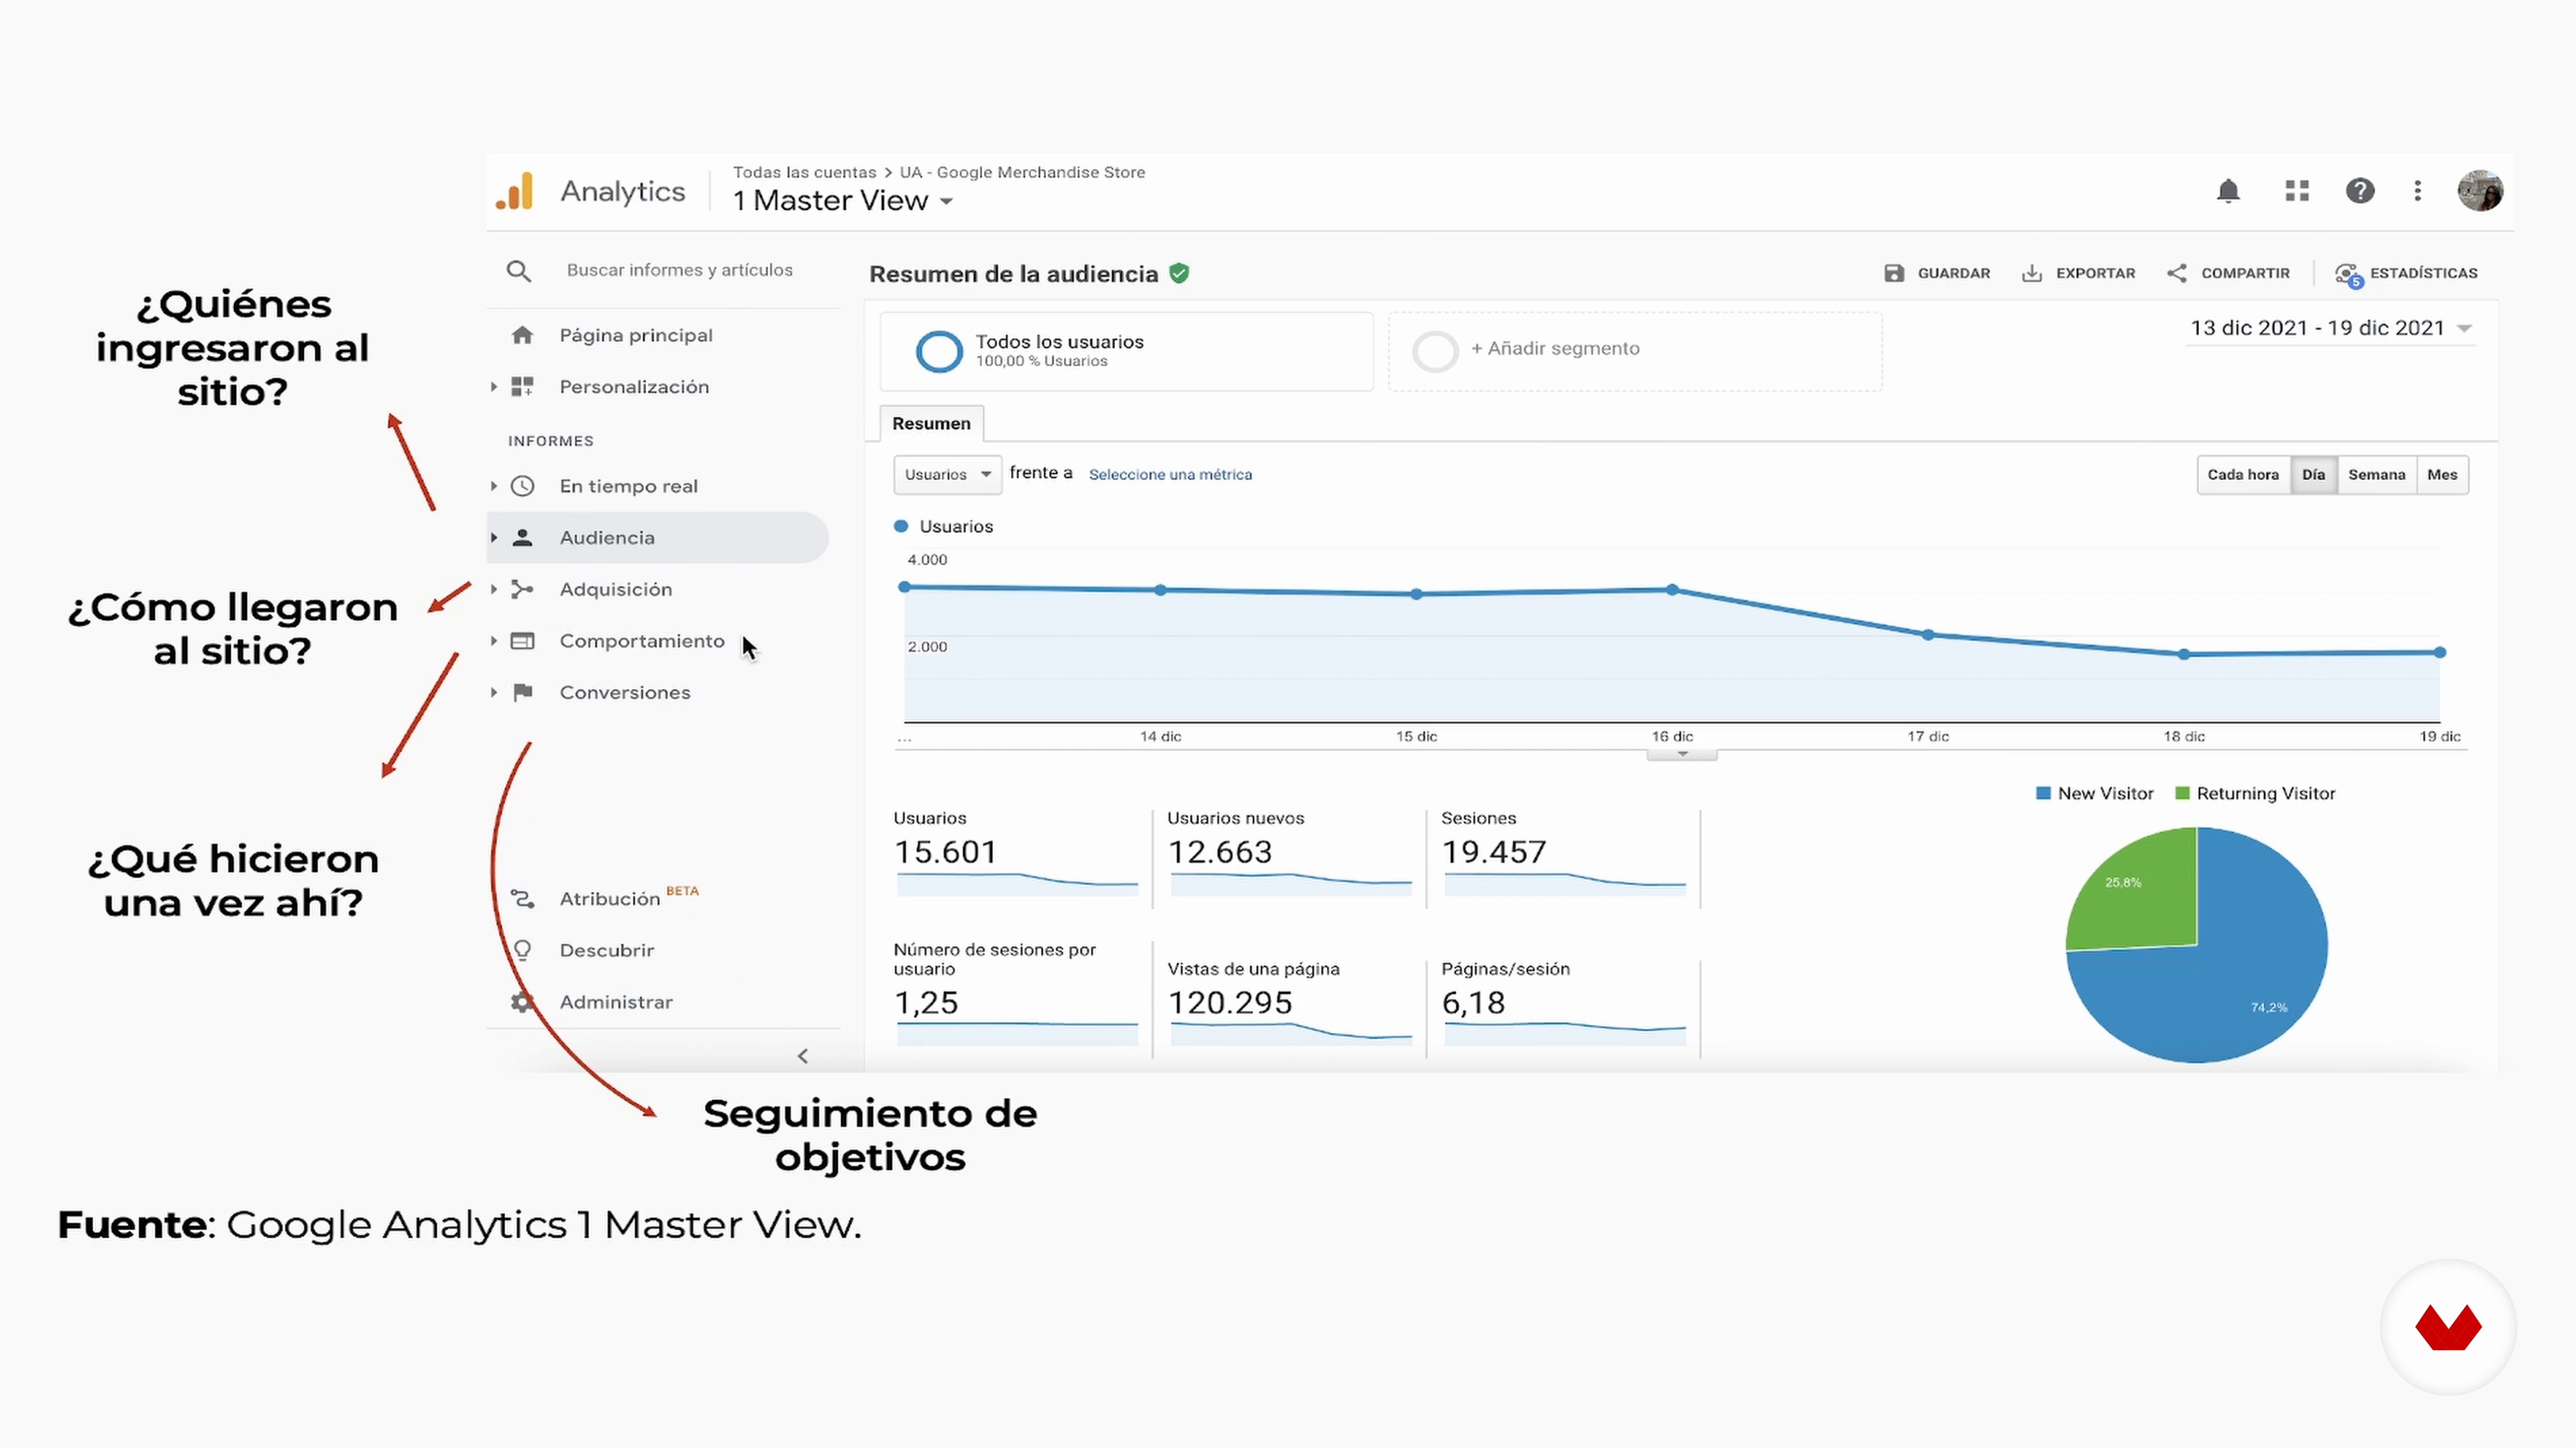Click the En tiempo real clock icon
This screenshot has height=1448, width=2576.
point(522,485)
